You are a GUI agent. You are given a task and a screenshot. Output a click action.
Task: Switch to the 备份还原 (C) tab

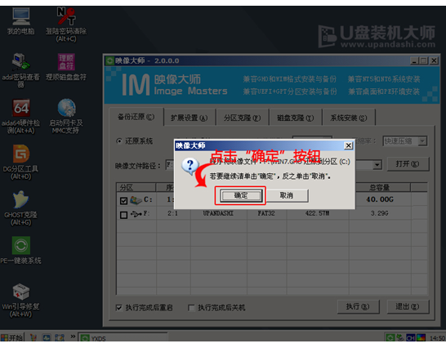click(136, 117)
